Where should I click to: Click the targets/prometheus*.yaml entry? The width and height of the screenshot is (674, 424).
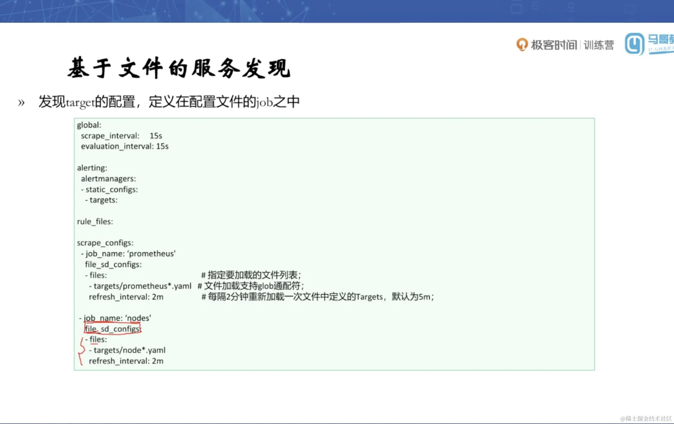tap(142, 286)
